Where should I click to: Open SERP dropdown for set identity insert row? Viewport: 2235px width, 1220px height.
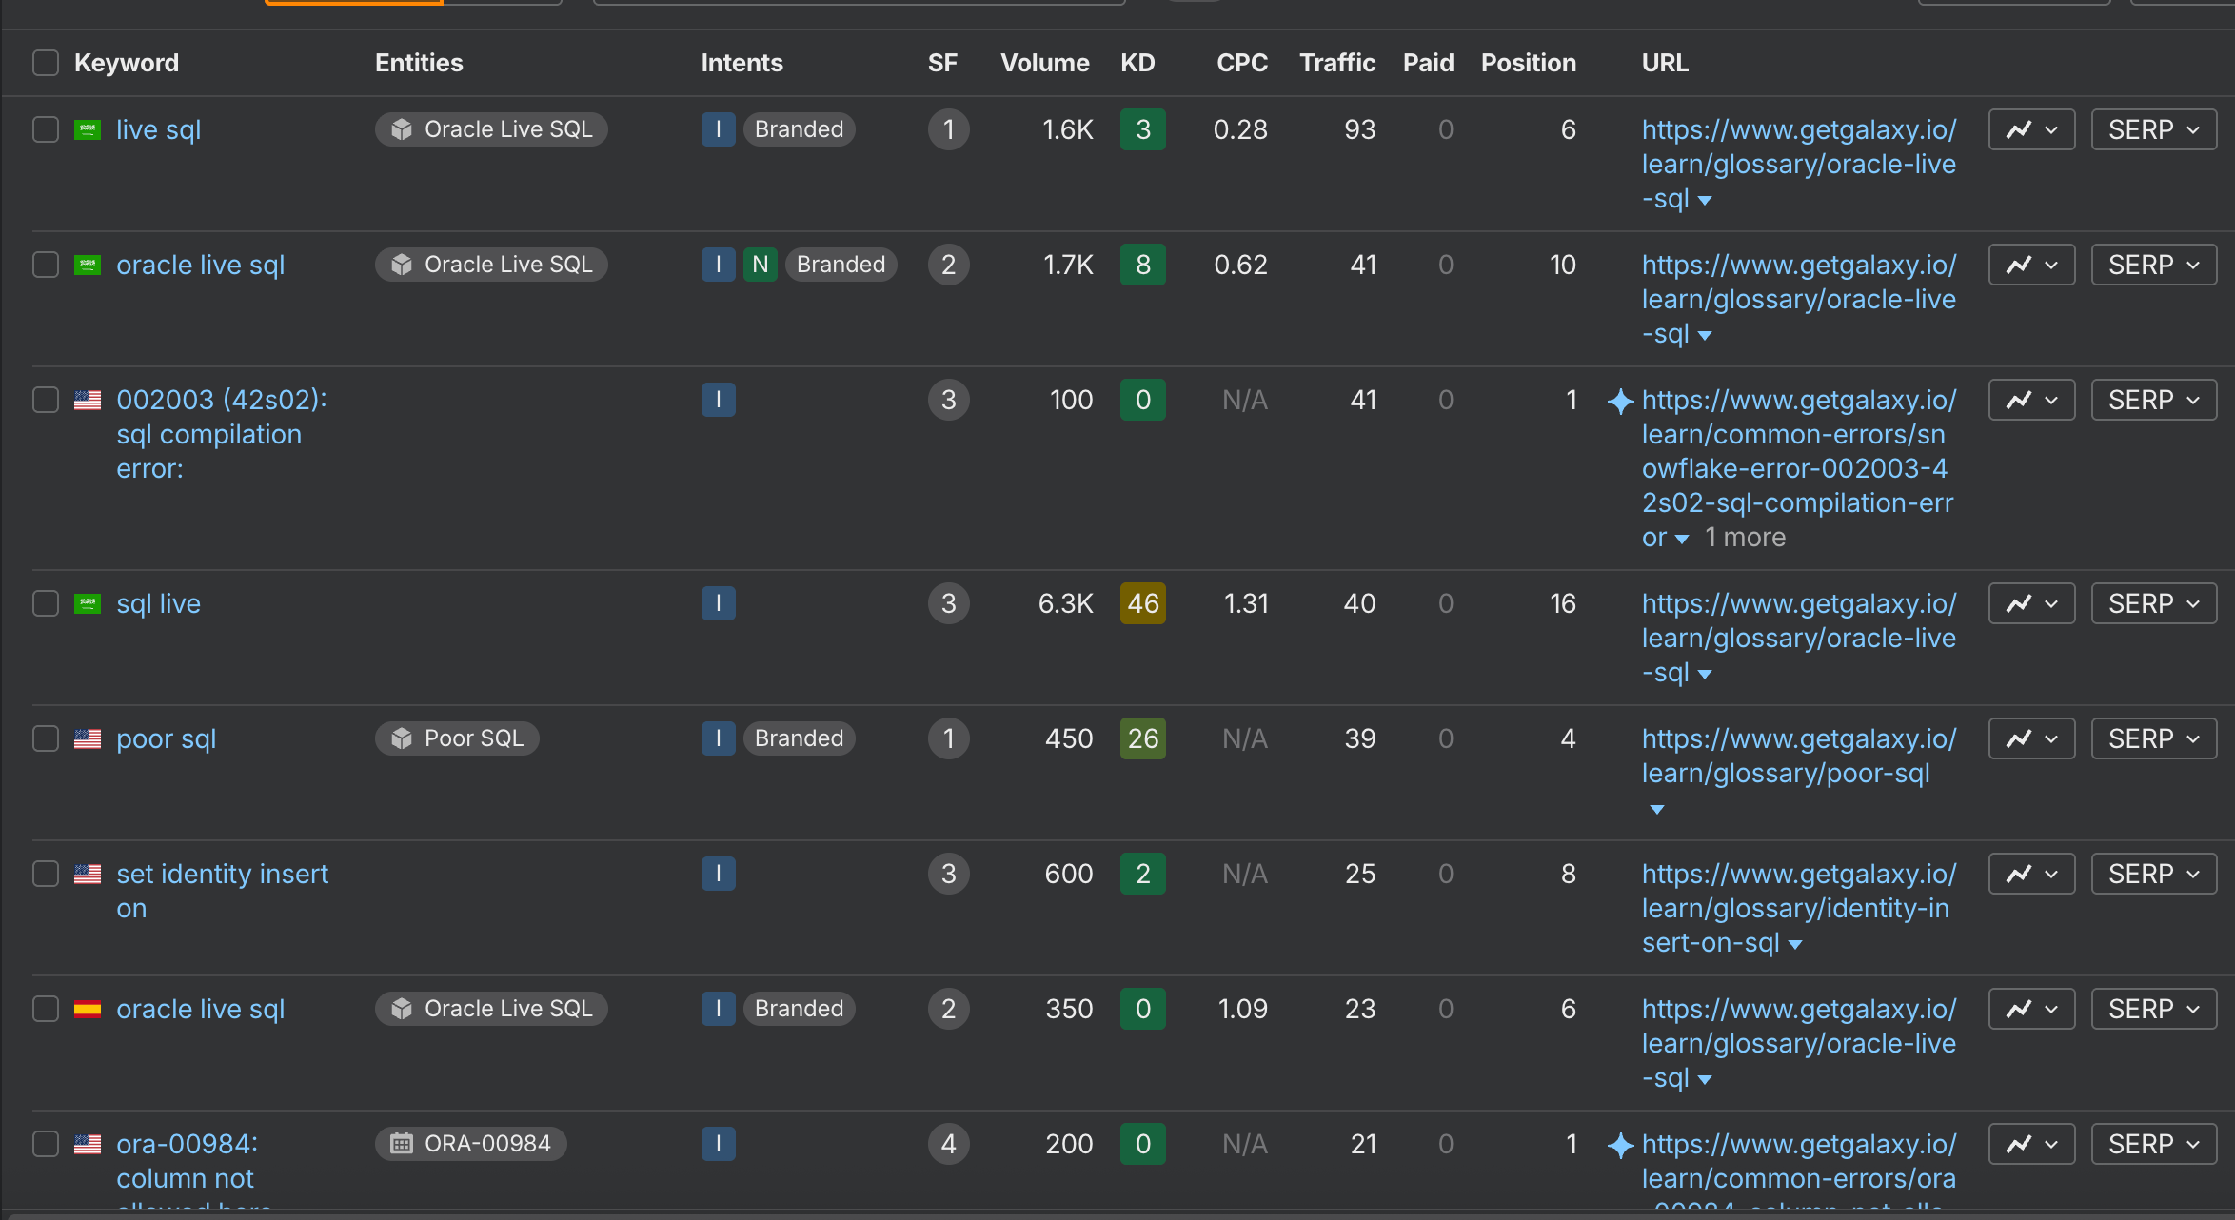point(2153,875)
